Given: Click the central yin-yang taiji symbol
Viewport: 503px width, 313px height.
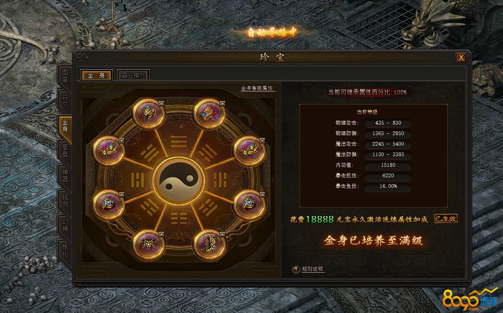Looking at the screenshot, I should tap(179, 180).
